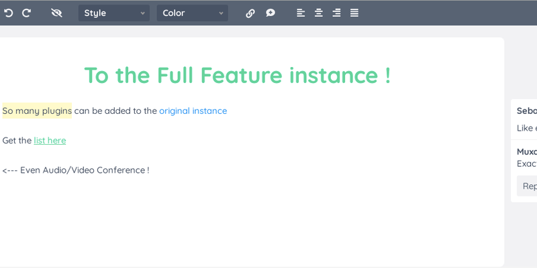Toggle the crossed-eye visibility icon
Screen dimensions: 537x268
point(56,13)
